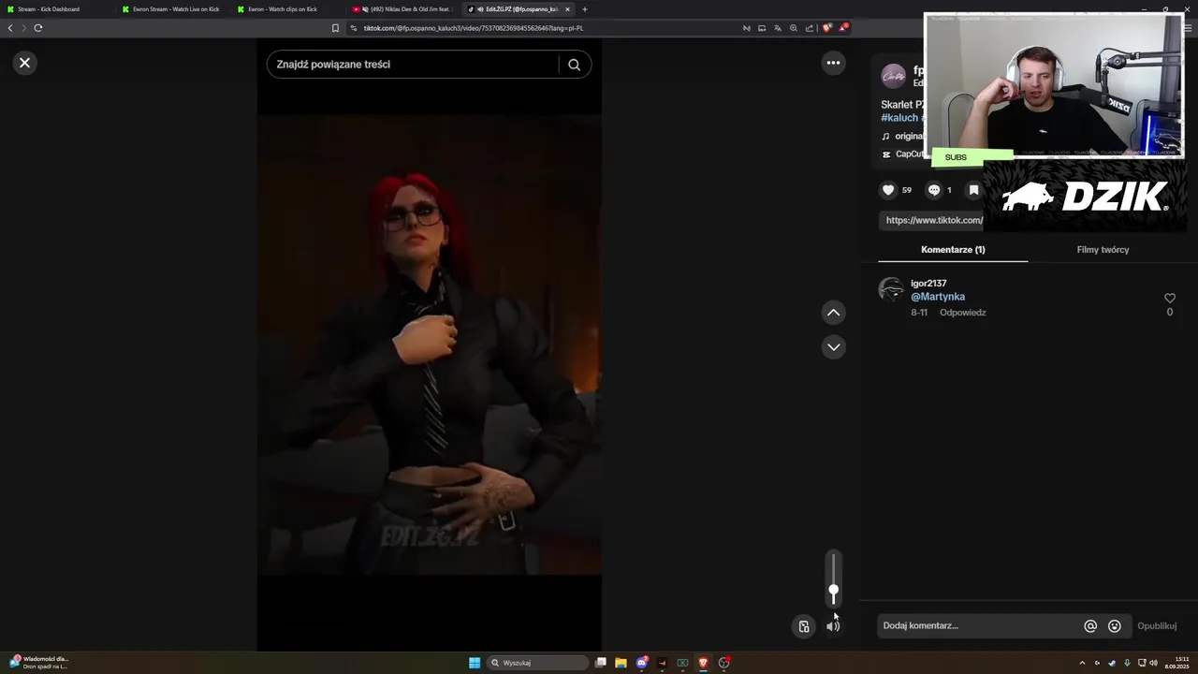
Task: Switch to the Niklas Dee YouTube tab
Action: click(x=402, y=9)
